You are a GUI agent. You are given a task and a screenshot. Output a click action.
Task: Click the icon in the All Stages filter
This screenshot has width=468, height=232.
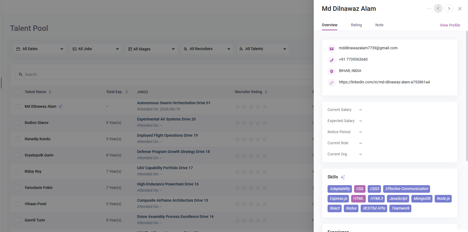click(130, 49)
